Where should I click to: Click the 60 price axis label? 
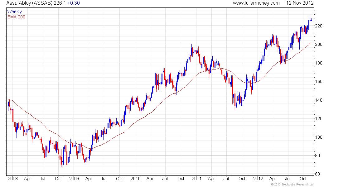coord(317,174)
